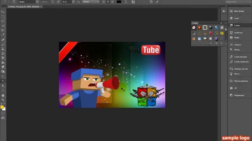Screen dimensions: 252x141
Task: Swap foreground and background colors
Action: pos(4,104)
